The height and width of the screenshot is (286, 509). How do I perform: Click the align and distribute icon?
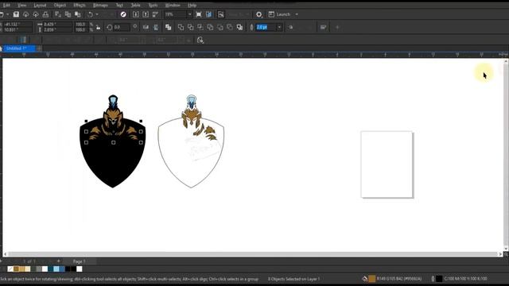point(323,27)
